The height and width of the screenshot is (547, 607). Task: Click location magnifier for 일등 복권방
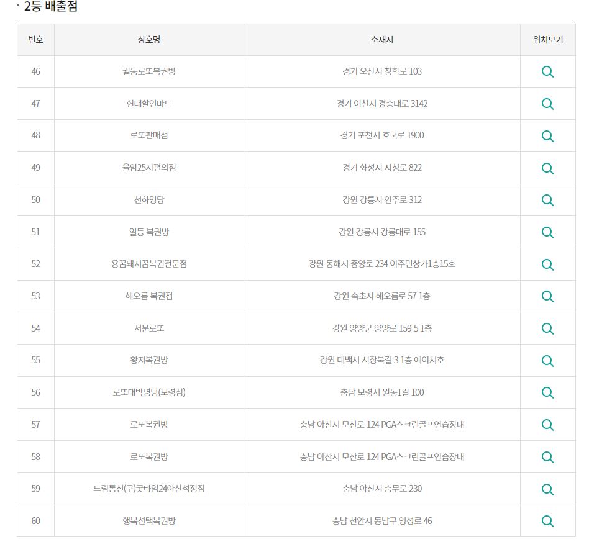click(547, 232)
